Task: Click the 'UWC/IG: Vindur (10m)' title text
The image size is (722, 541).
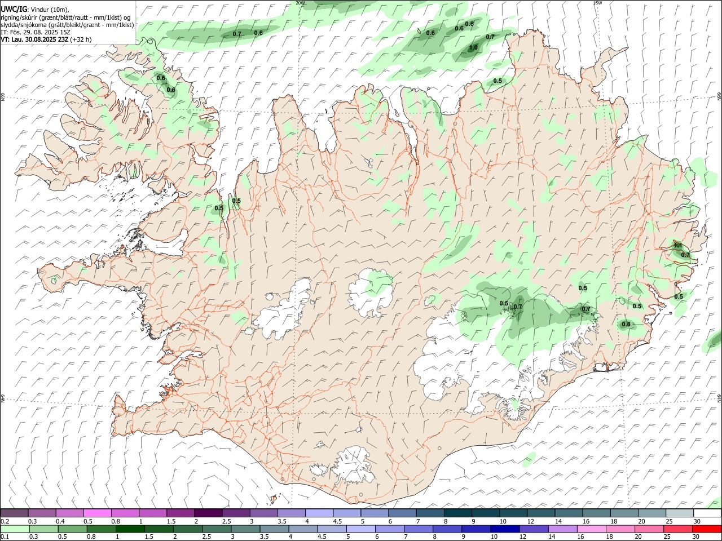Action: [35, 10]
